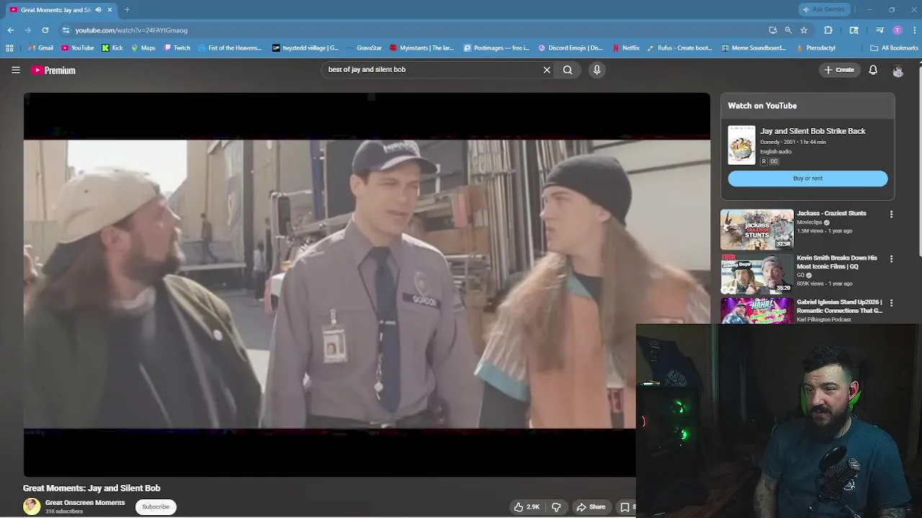Open the GravaStar bookmark

pyautogui.click(x=364, y=48)
